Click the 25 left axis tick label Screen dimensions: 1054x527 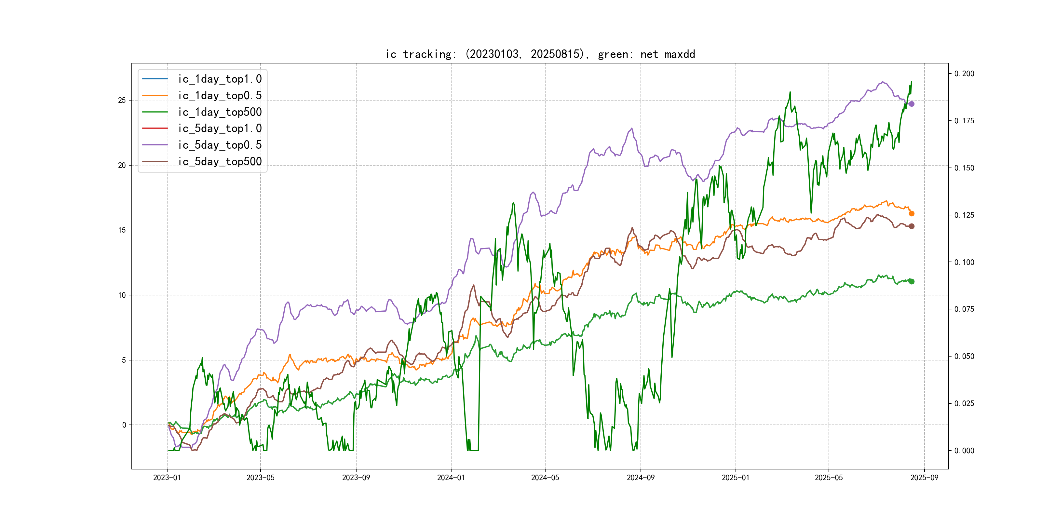pos(122,100)
